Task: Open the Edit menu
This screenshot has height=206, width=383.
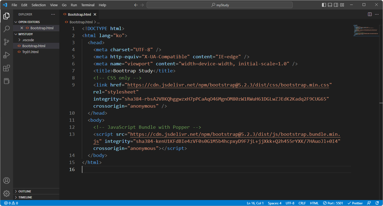Action: coord(24,5)
